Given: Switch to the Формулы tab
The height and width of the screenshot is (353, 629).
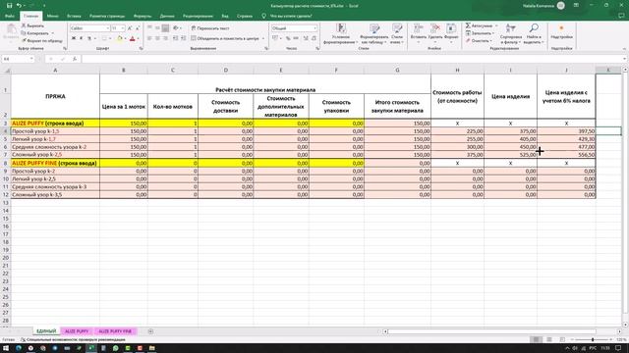Looking at the screenshot, I should point(143,16).
